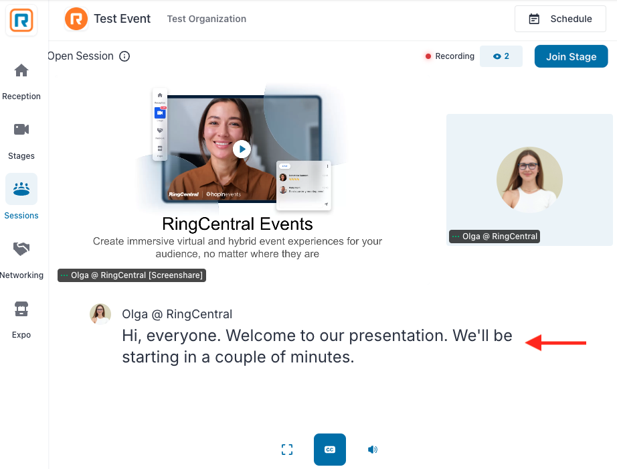Click the Olga @ RingCentral [Screenshare] label
Screen dimensions: 617x469
132,275
